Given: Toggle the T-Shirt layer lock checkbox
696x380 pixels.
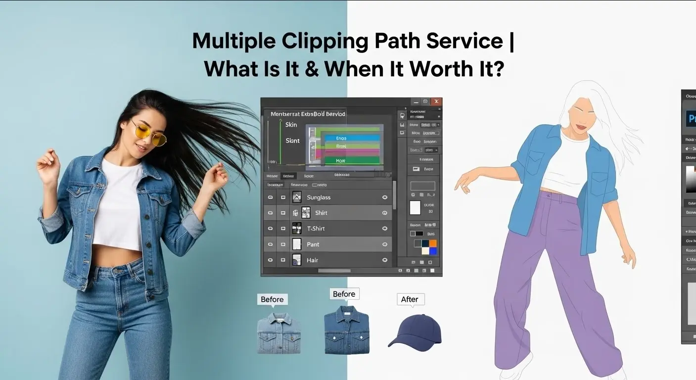Looking at the screenshot, I should coord(283,229).
